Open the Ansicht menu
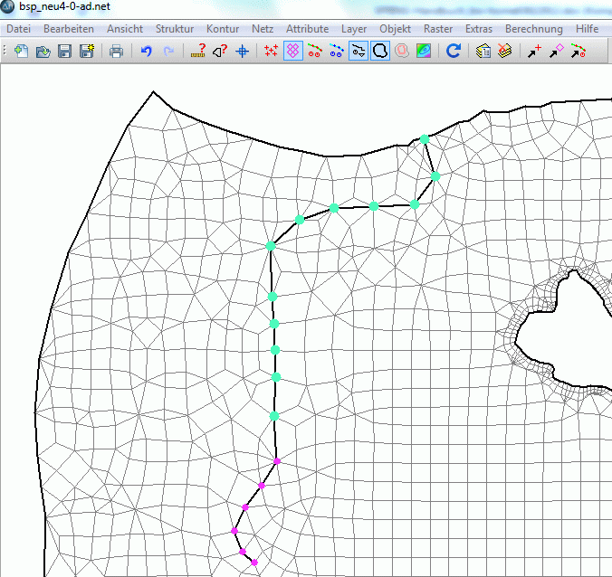 point(125,29)
